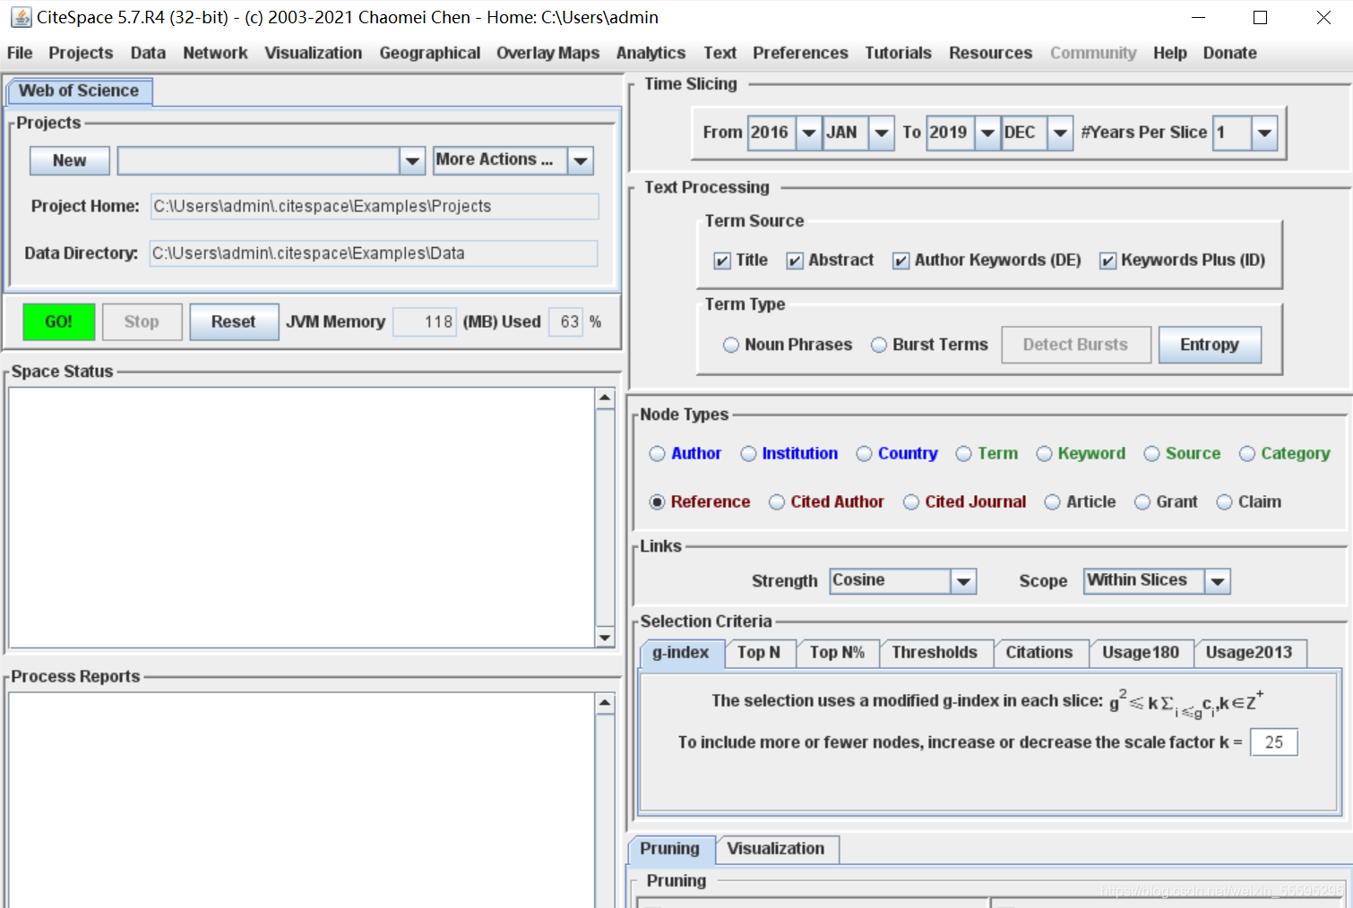Select Burst Terms radio option
Screen dimensions: 1353x908
(x=879, y=345)
